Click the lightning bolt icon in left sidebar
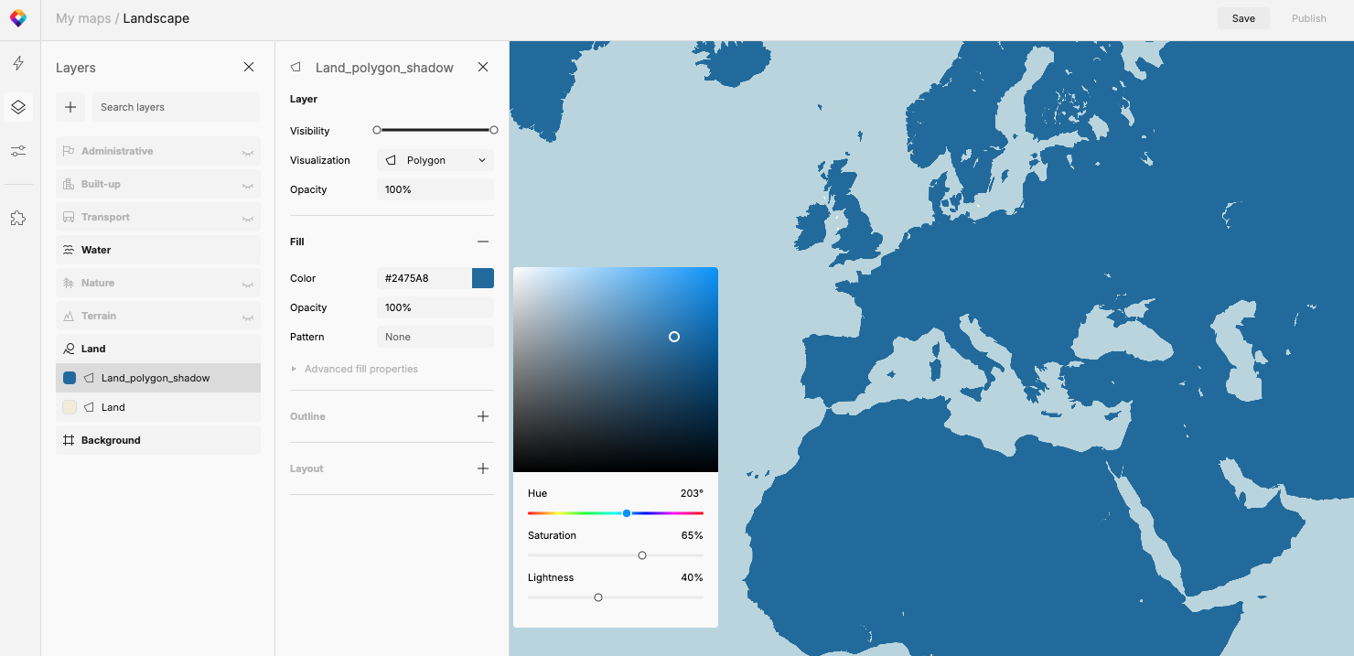The width and height of the screenshot is (1354, 656). (18, 63)
